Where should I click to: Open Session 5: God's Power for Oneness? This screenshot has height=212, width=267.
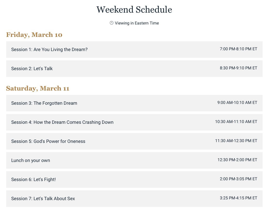click(x=134, y=141)
